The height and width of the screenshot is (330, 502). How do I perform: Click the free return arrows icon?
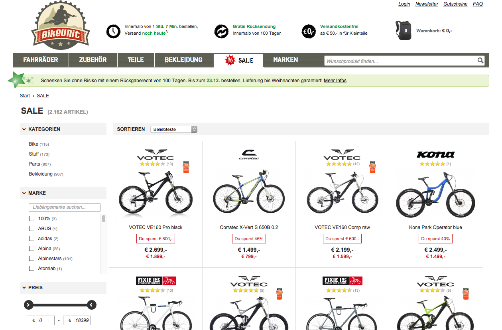click(x=221, y=31)
